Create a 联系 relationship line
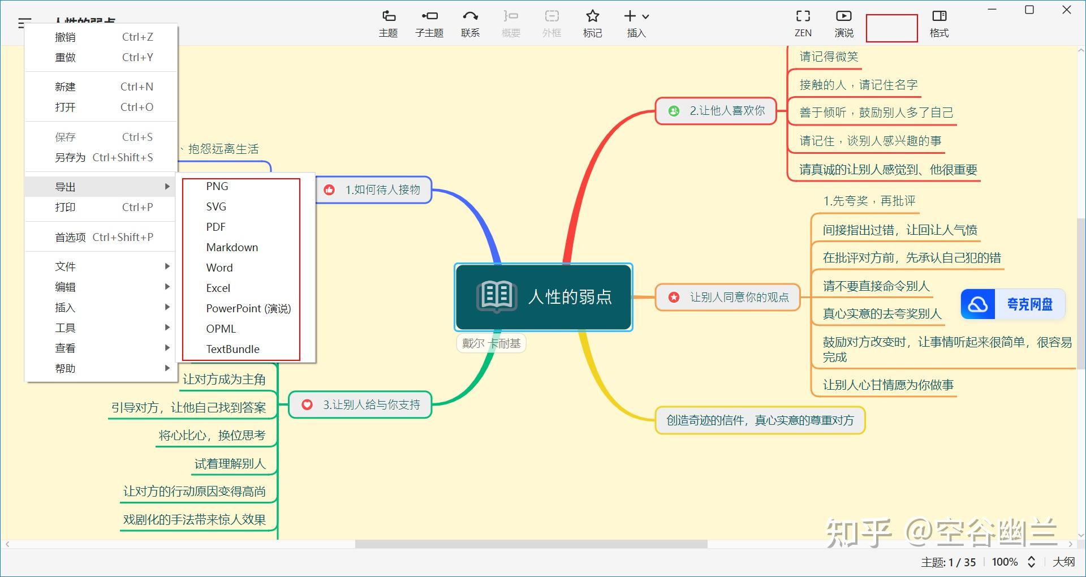The height and width of the screenshot is (577, 1086). point(470,23)
